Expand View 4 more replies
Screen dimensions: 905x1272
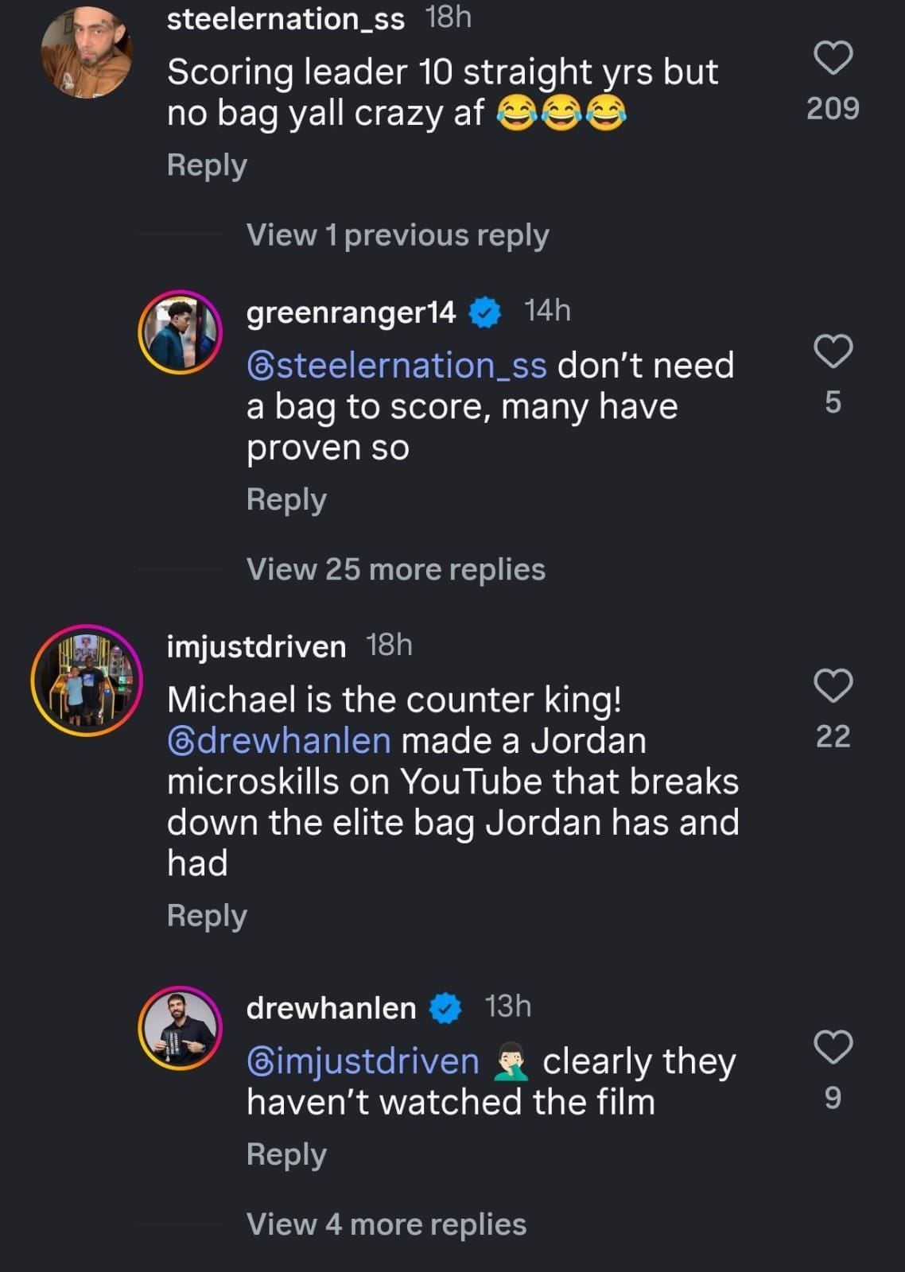(x=385, y=1224)
